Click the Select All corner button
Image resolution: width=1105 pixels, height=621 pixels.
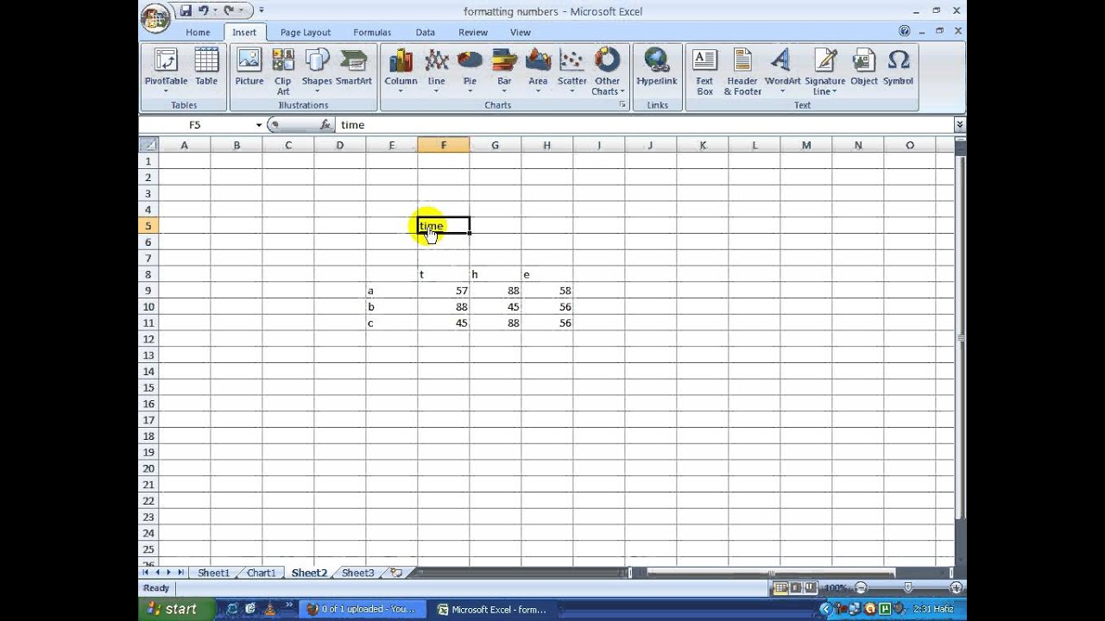point(148,145)
